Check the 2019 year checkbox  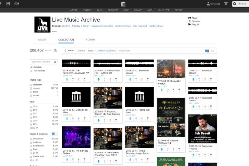coord(31,107)
